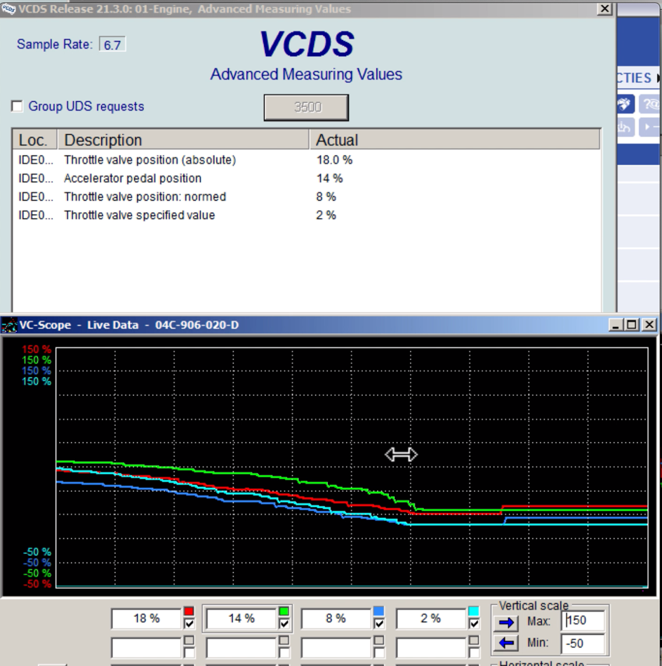Screen dimensions: 662x666
Task: Click the VC-Scope title bar app icon
Action: [x=9, y=326]
